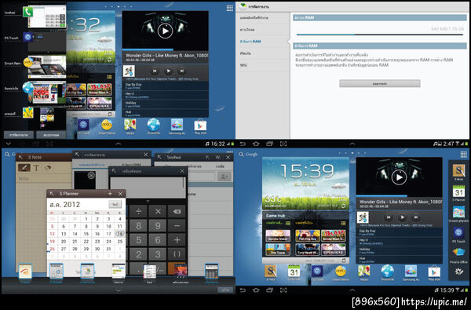The height and width of the screenshot is (310, 471).
Task: Tap the parentheses key on the calculator
Action: pos(177,254)
